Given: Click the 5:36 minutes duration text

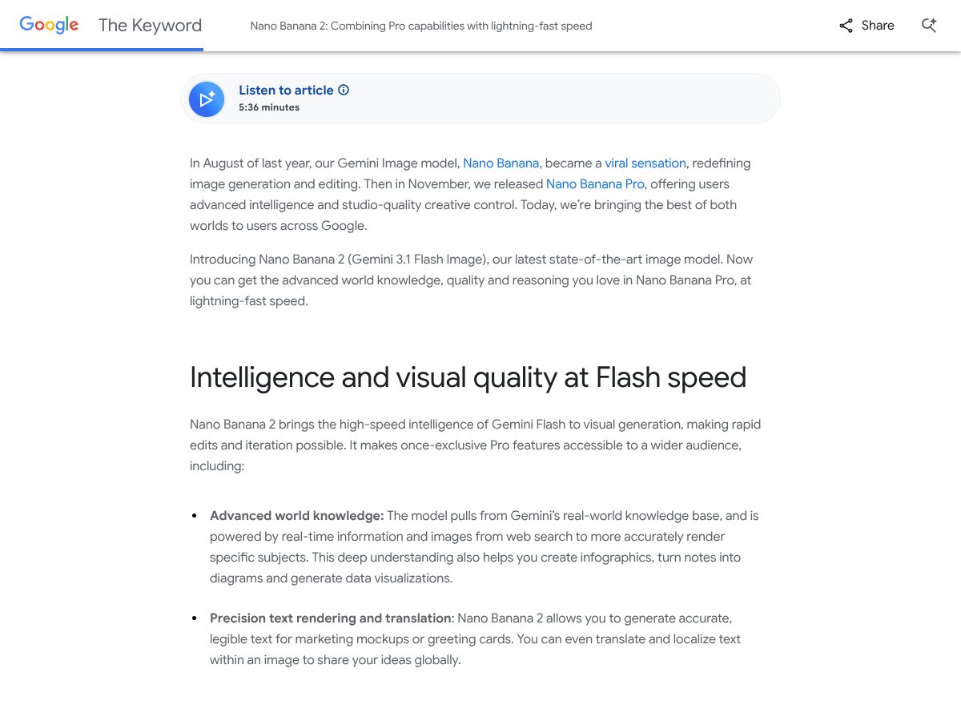Looking at the screenshot, I should pos(269,107).
